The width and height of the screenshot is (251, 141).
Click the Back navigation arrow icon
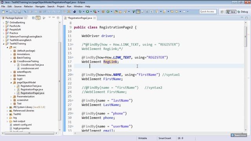point(176,12)
